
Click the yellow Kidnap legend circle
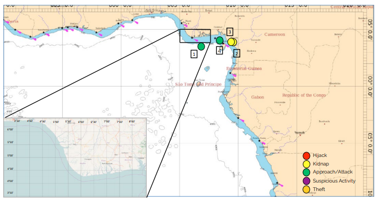point(306,164)
